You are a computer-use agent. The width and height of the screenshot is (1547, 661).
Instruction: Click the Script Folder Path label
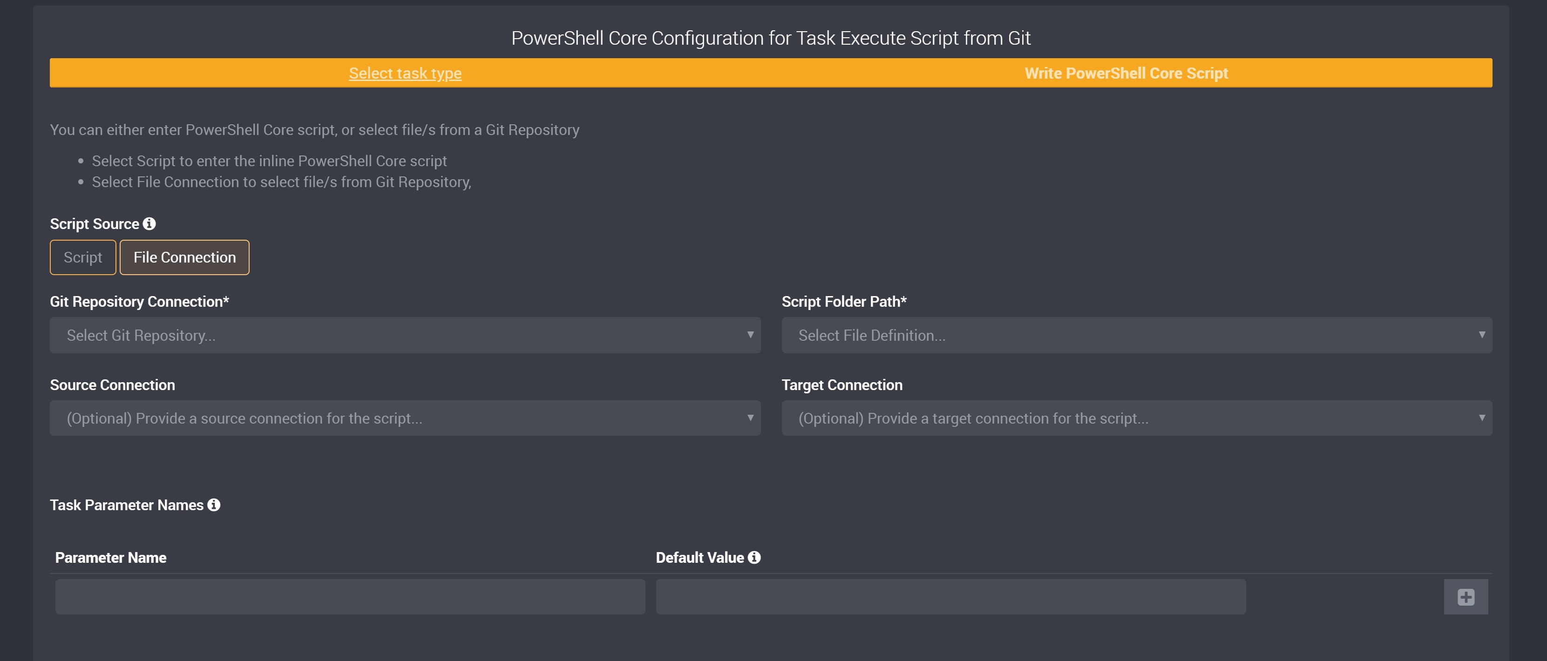(844, 301)
